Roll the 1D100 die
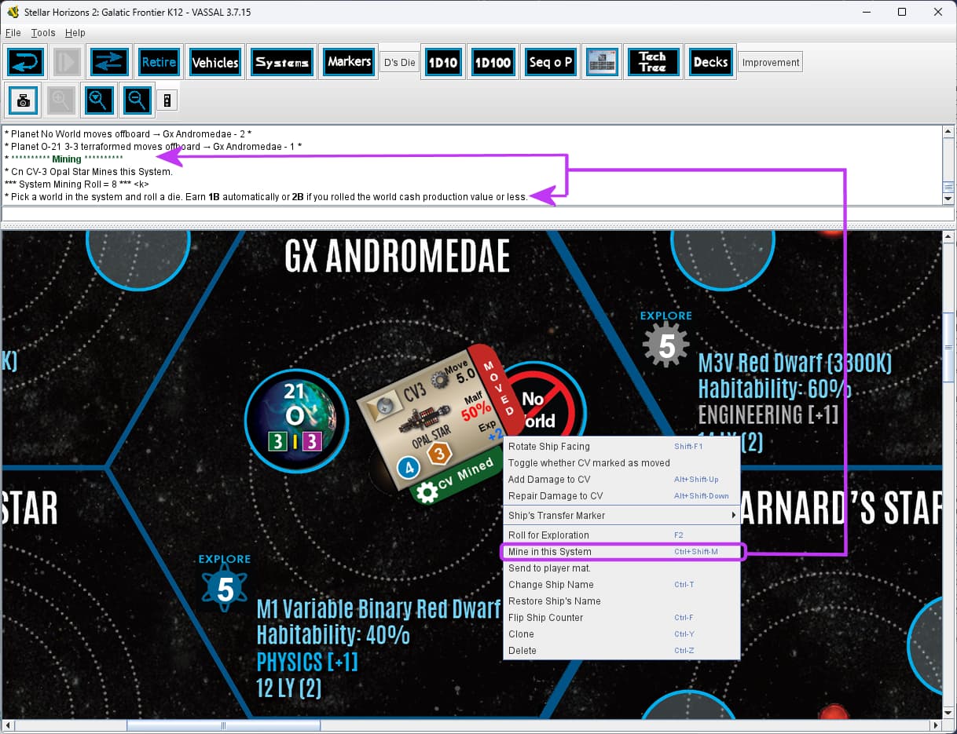957x734 pixels. coord(493,62)
